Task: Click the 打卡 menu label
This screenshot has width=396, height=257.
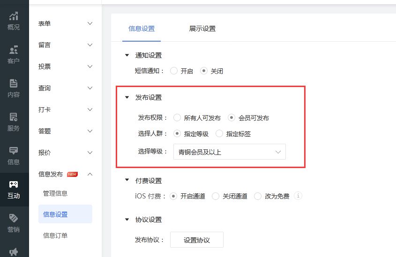Action: (x=45, y=110)
